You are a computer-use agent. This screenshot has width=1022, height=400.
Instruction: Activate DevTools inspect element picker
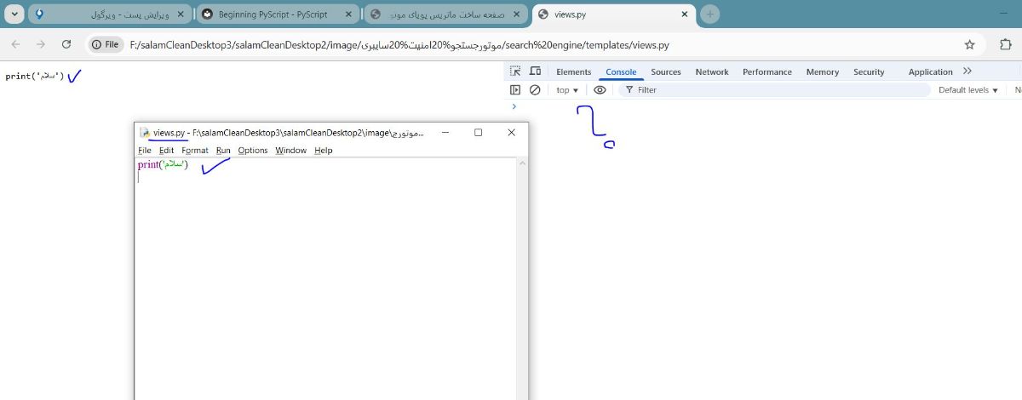tap(515, 71)
